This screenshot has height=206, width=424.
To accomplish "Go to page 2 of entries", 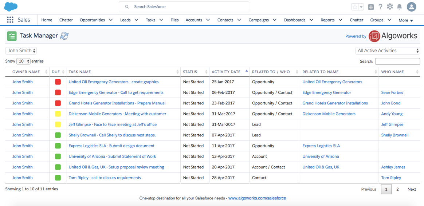I will [397, 189].
